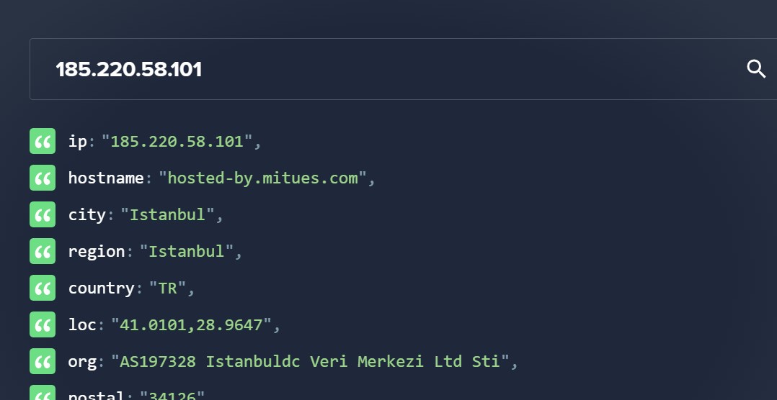
Task: Click the quote icon beside city
Action: pyautogui.click(x=43, y=215)
